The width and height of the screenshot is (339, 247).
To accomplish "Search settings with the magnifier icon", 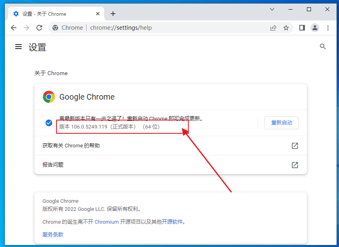I will (323, 46).
